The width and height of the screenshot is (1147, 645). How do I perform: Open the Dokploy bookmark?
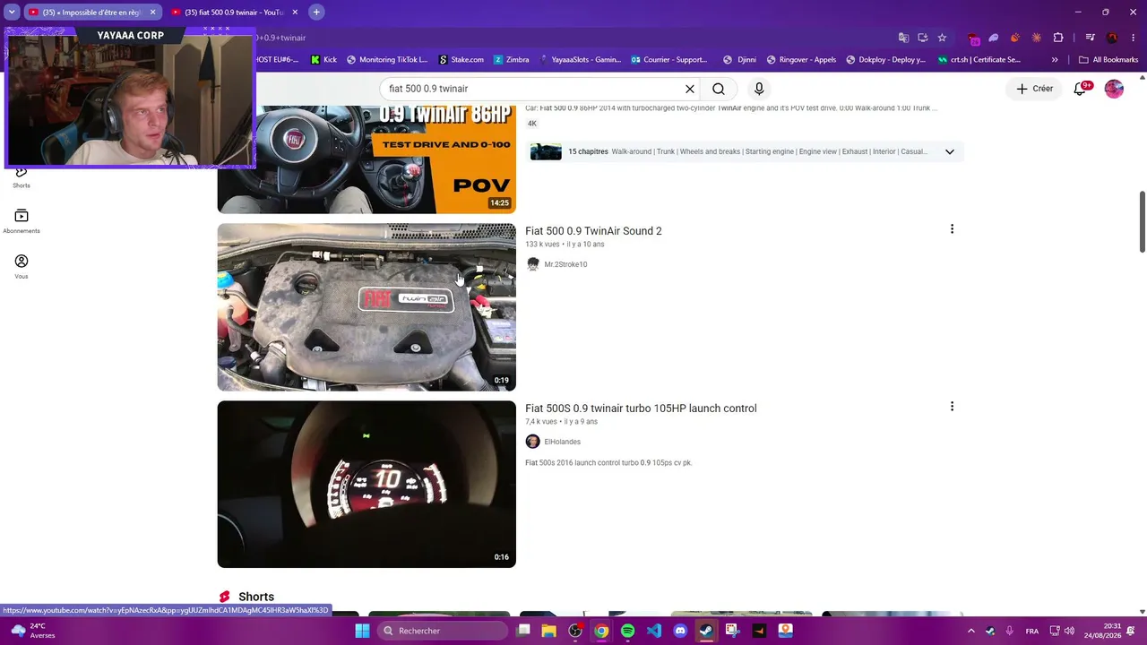(x=885, y=60)
